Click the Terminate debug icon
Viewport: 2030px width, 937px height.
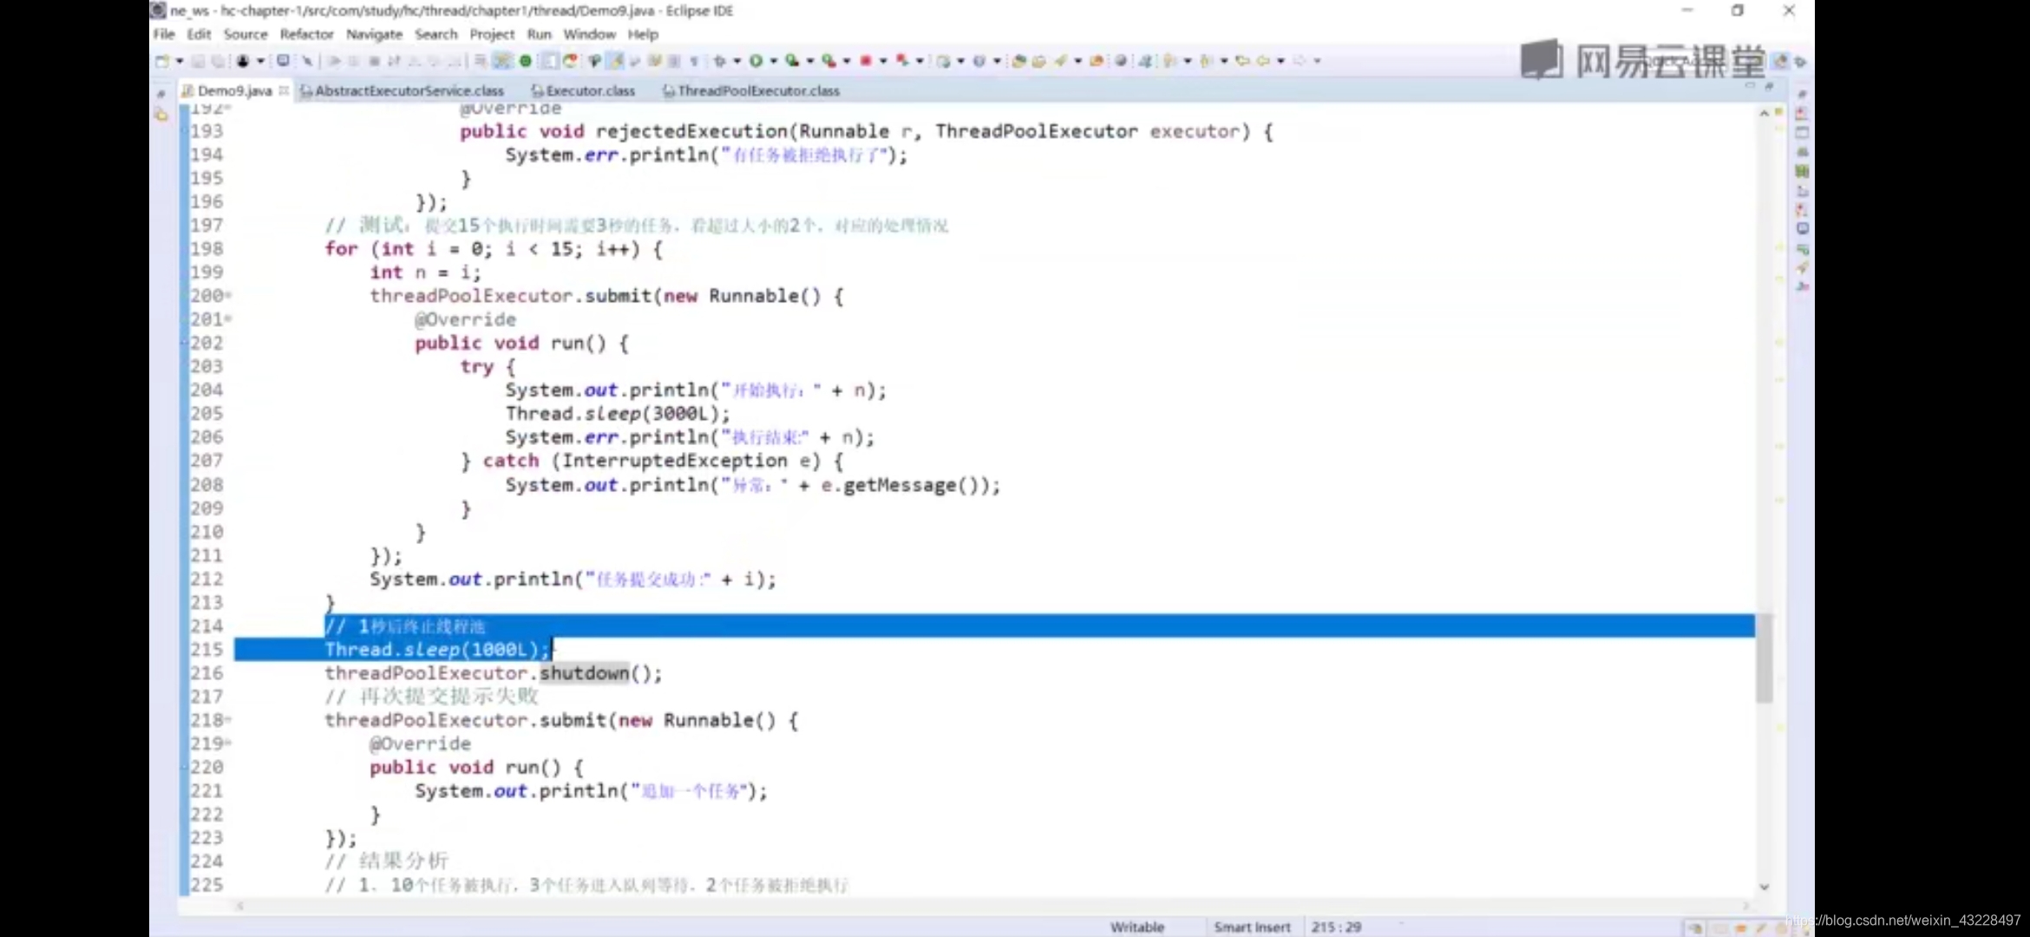[374, 61]
